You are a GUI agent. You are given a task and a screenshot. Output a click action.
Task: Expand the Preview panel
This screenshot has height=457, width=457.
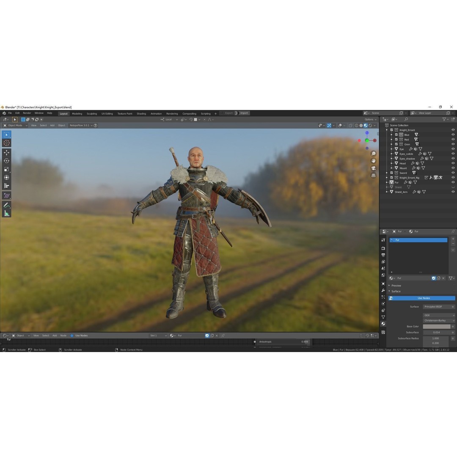tap(389, 286)
